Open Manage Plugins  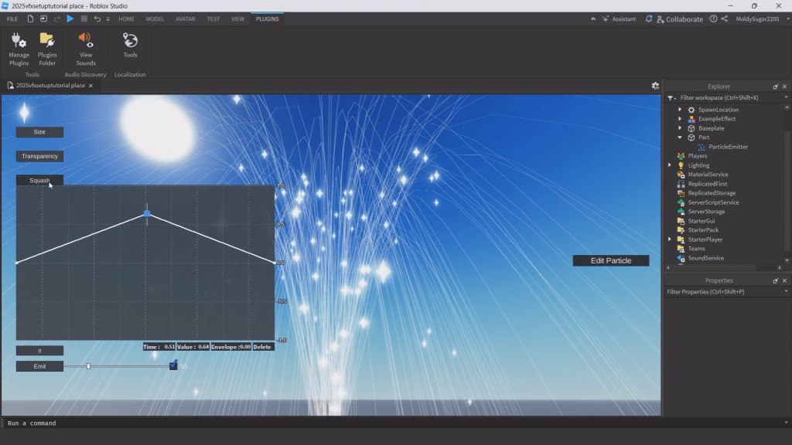pos(19,49)
